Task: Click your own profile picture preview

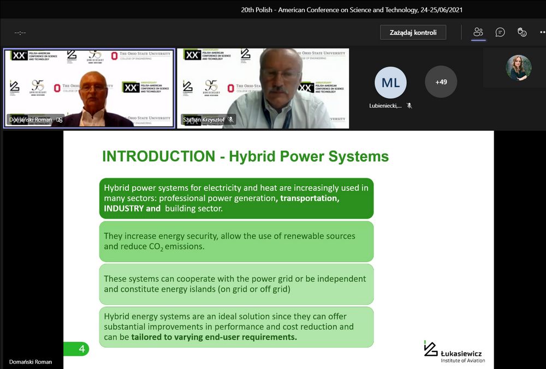Action: tap(518, 68)
